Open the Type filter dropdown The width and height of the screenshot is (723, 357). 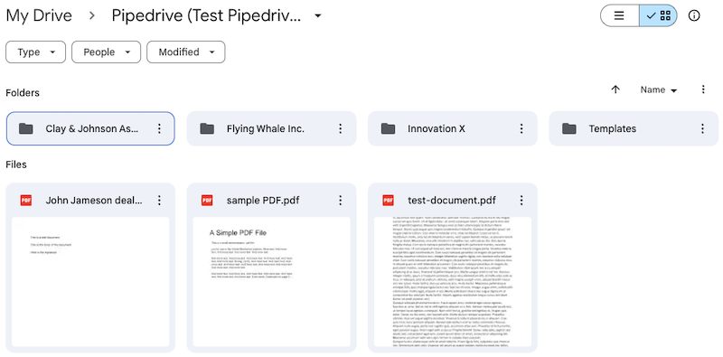click(x=36, y=52)
